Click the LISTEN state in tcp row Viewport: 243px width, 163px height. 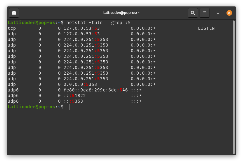click(x=206, y=28)
